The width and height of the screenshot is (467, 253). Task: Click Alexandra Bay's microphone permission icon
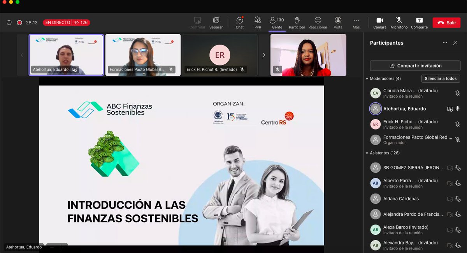pos(458,245)
